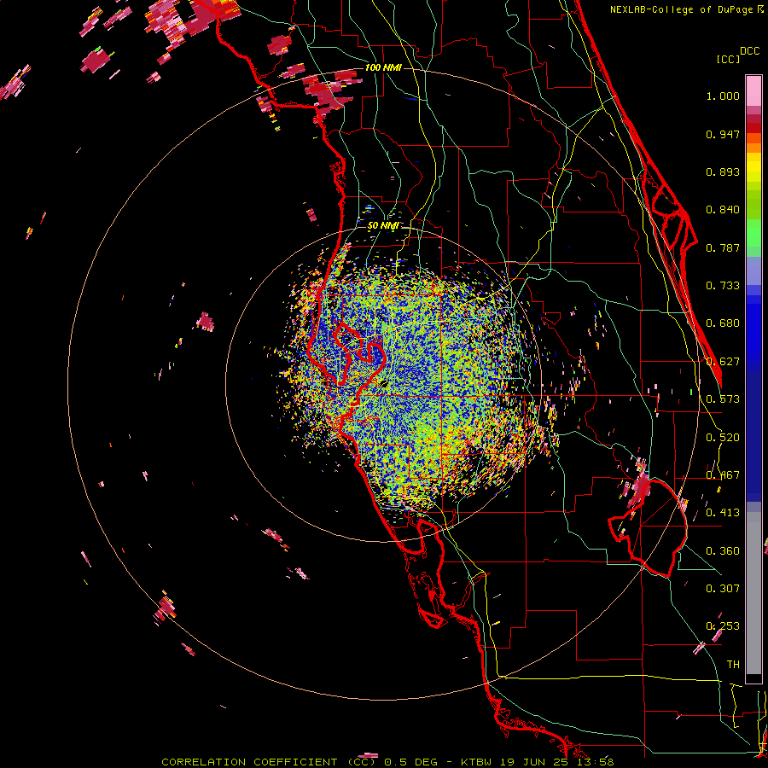Click the 0.680 color scale label
The image size is (768, 768).
[x=723, y=323]
